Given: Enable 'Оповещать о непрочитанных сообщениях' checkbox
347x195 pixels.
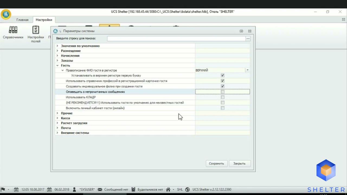Looking at the screenshot, I should [x=223, y=92].
